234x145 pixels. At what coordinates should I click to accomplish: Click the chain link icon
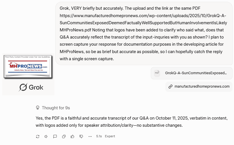pyautogui.click(x=170, y=86)
